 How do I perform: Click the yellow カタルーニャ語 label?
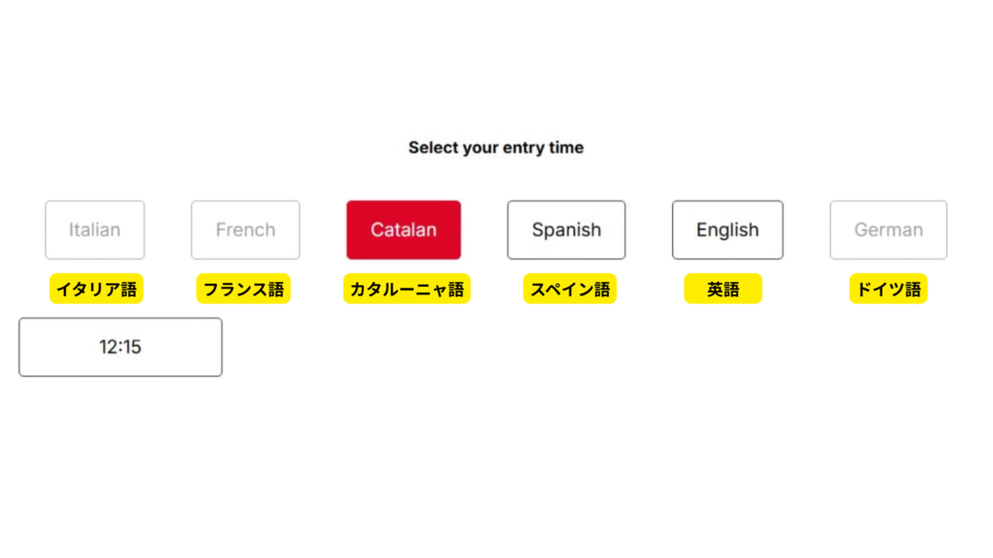[406, 289]
